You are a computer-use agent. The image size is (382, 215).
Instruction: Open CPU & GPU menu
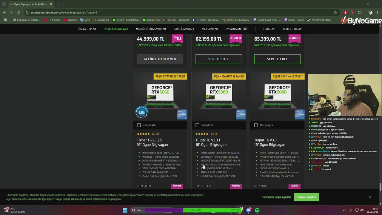click(x=269, y=29)
